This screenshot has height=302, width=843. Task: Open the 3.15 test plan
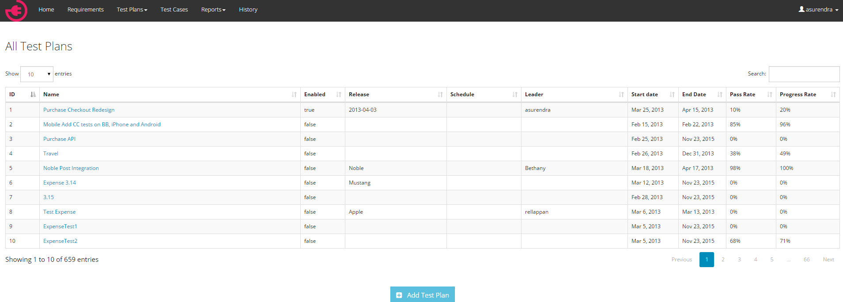[x=49, y=197]
